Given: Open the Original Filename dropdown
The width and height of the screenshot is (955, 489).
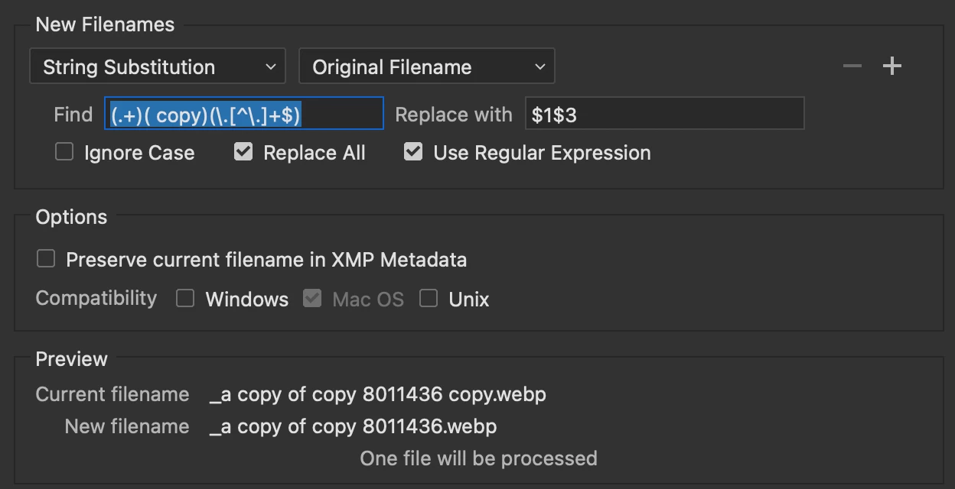Looking at the screenshot, I should pos(426,66).
